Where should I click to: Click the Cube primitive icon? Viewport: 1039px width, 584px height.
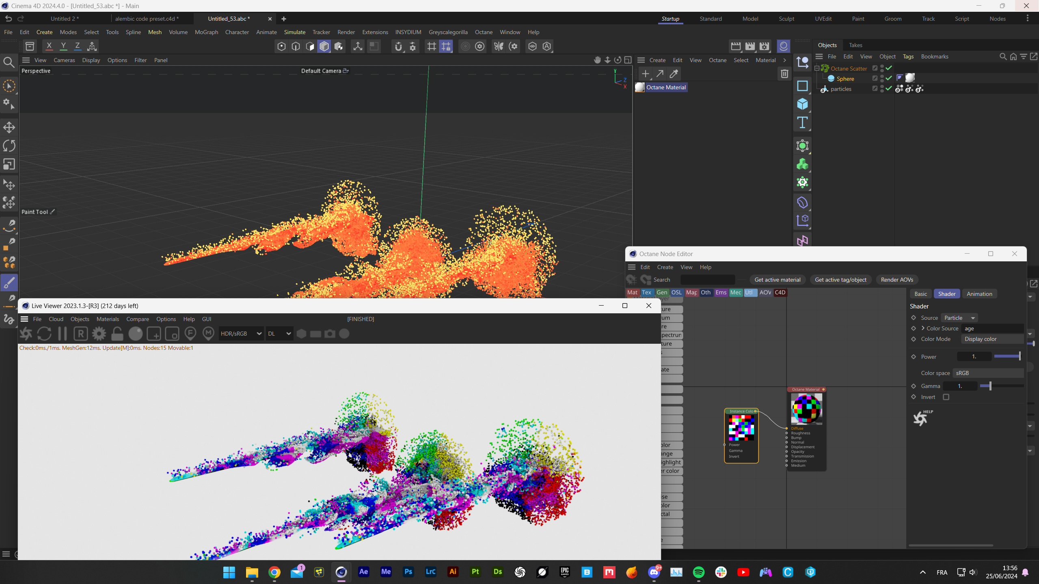coord(802,104)
